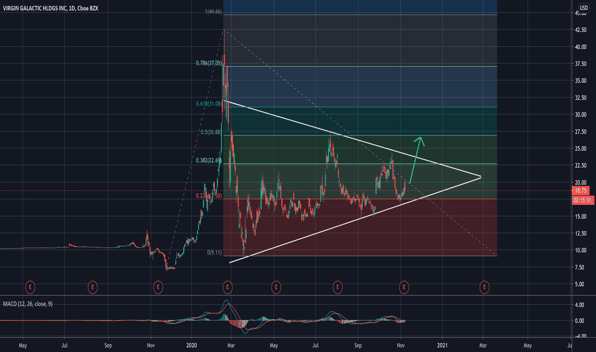The width and height of the screenshot is (596, 352).
Task: Click the USD currency label
Action: (x=583, y=8)
